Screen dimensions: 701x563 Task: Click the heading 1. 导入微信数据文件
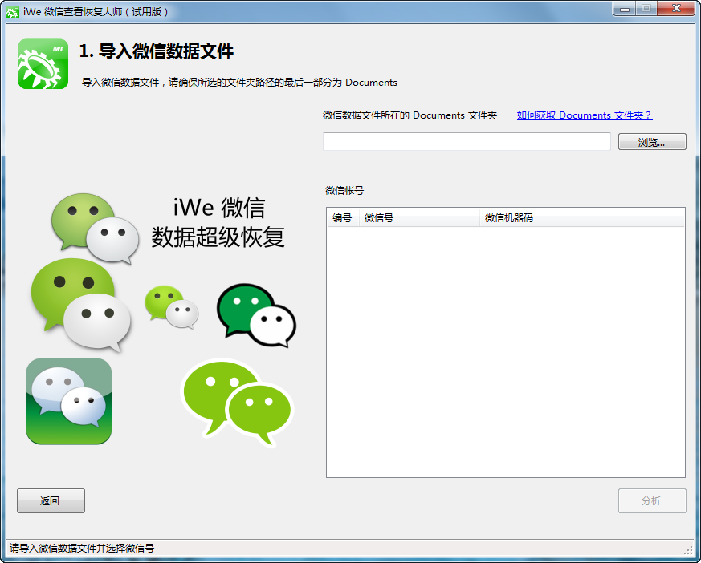[157, 51]
